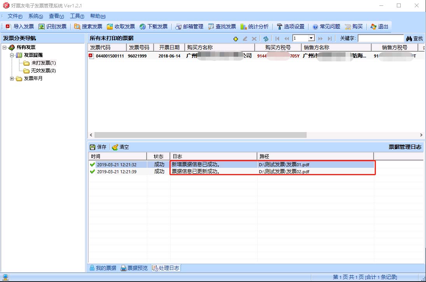Click the 销售方税号 column header

click(395, 47)
